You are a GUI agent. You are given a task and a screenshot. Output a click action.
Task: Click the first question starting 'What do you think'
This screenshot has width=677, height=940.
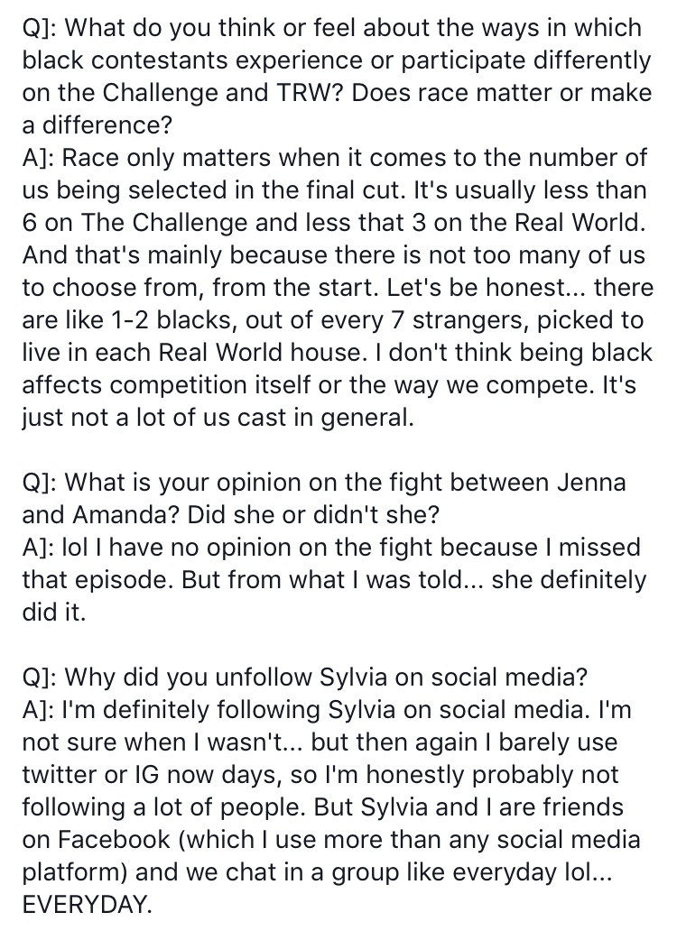pyautogui.click(x=337, y=76)
